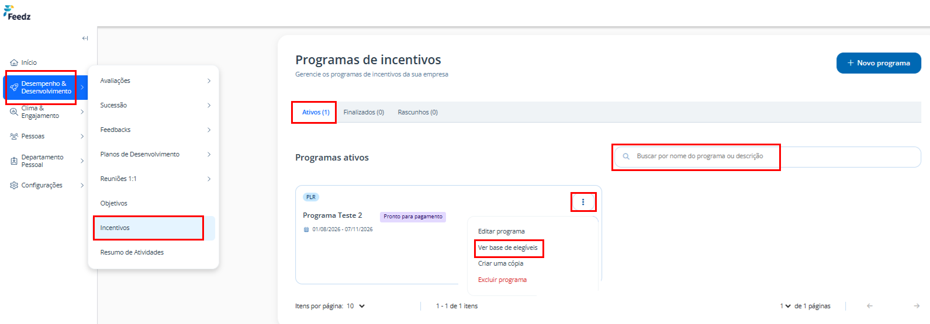This screenshot has width=930, height=324.
Task: Click the Programa Teste 2 card title
Action: (x=333, y=215)
